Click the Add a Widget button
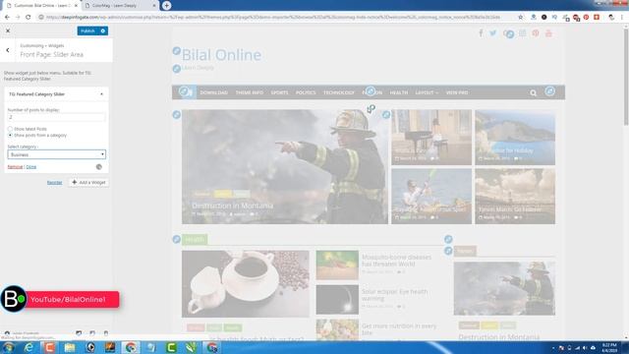The width and height of the screenshot is (629, 354). (88, 182)
